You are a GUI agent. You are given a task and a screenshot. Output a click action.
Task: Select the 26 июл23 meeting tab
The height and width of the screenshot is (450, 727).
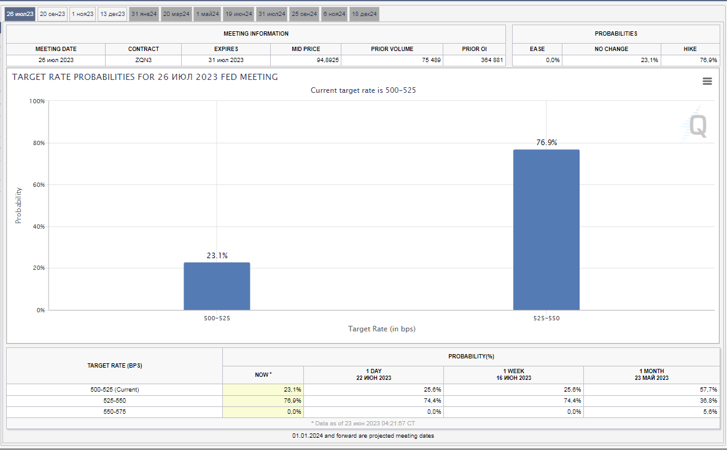[20, 14]
